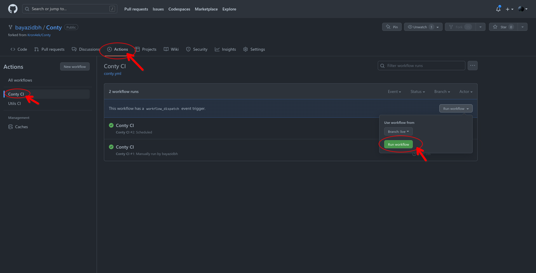Open Pull requests in top navigation
This screenshot has height=273, width=536.
pyautogui.click(x=136, y=9)
